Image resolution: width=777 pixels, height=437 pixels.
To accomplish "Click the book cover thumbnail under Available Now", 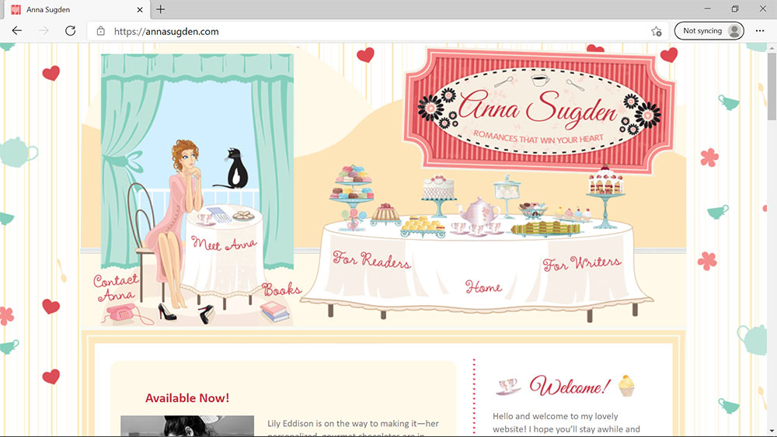I will [186, 426].
